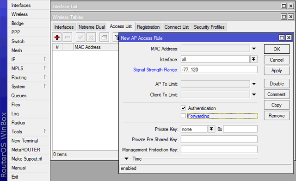Open the Registration tab
The width and height of the screenshot is (296, 181).
tap(148, 27)
